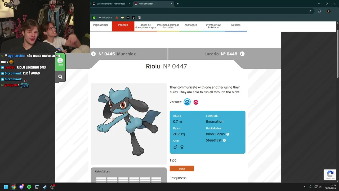Open the Windows Start menu

pos(6,187)
